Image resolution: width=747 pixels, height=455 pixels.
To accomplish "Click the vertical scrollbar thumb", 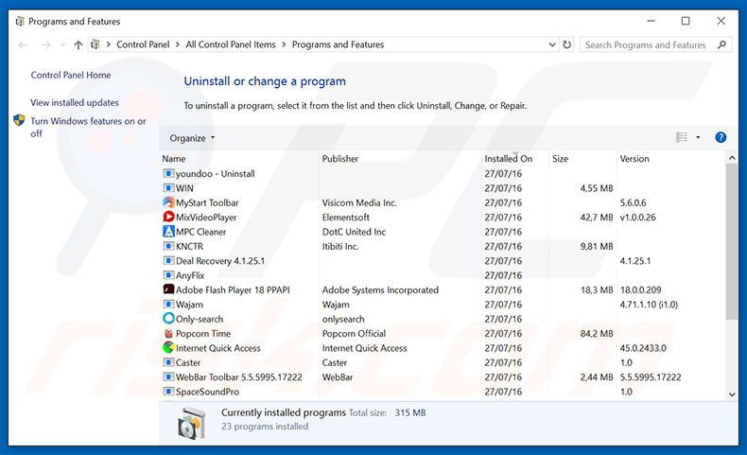I will coord(732,241).
